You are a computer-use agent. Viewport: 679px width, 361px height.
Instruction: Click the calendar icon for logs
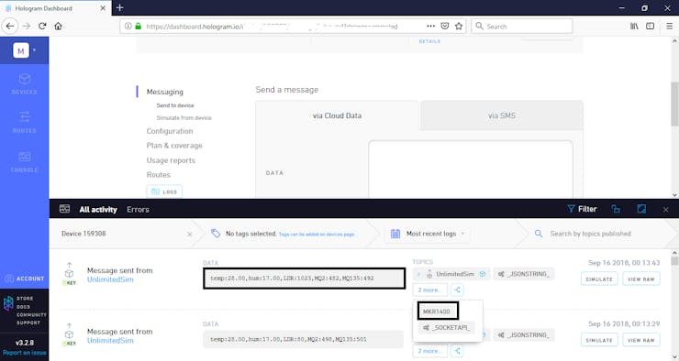(395, 234)
